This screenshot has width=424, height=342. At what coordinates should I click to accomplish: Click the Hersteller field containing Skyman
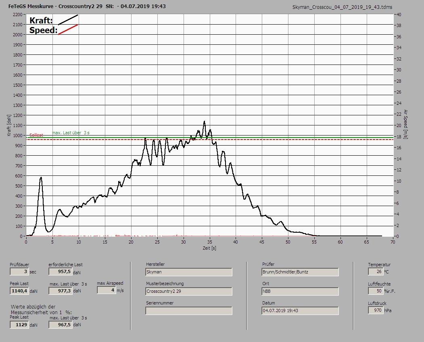pyautogui.click(x=189, y=272)
